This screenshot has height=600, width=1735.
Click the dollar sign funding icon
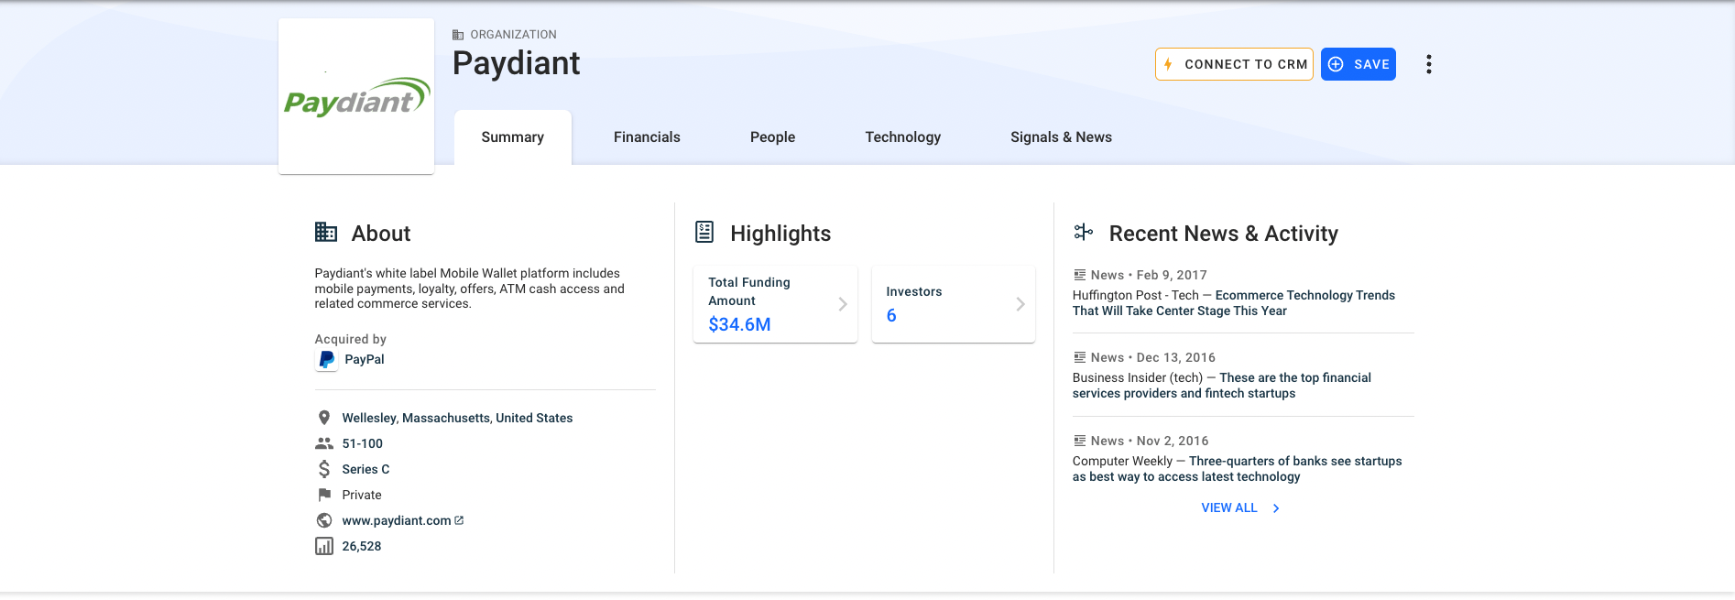point(324,469)
